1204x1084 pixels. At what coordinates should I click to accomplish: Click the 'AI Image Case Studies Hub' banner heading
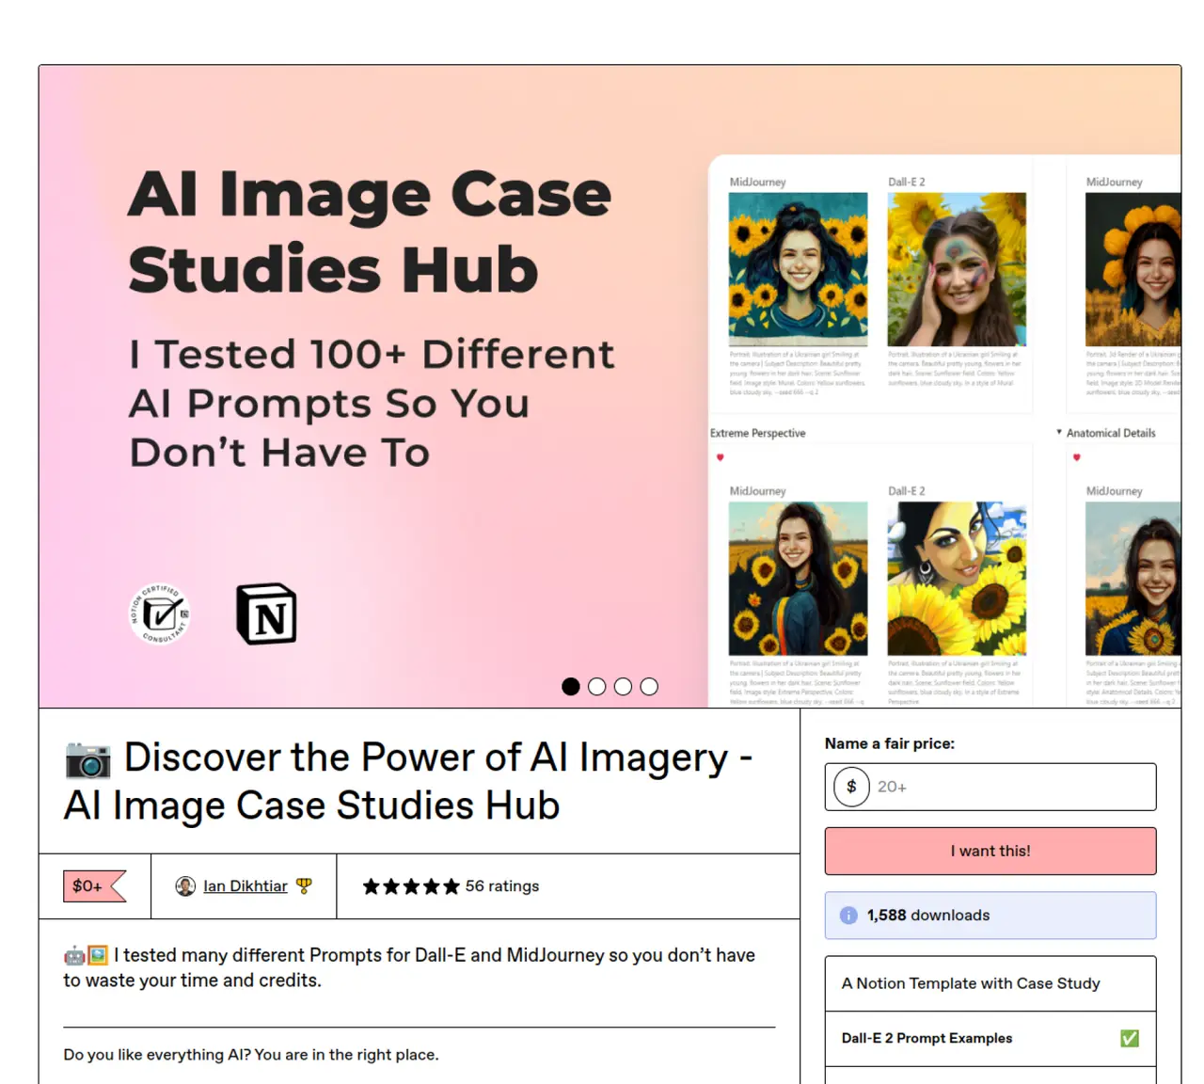(x=370, y=231)
